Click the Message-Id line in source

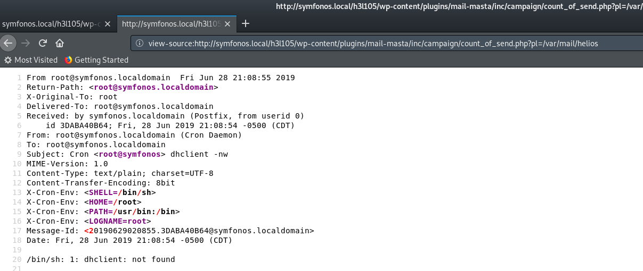pos(170,231)
